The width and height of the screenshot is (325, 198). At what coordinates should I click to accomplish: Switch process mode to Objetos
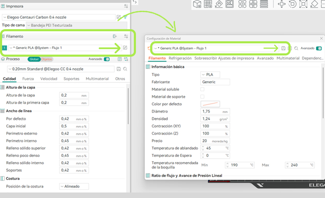coord(46,59)
